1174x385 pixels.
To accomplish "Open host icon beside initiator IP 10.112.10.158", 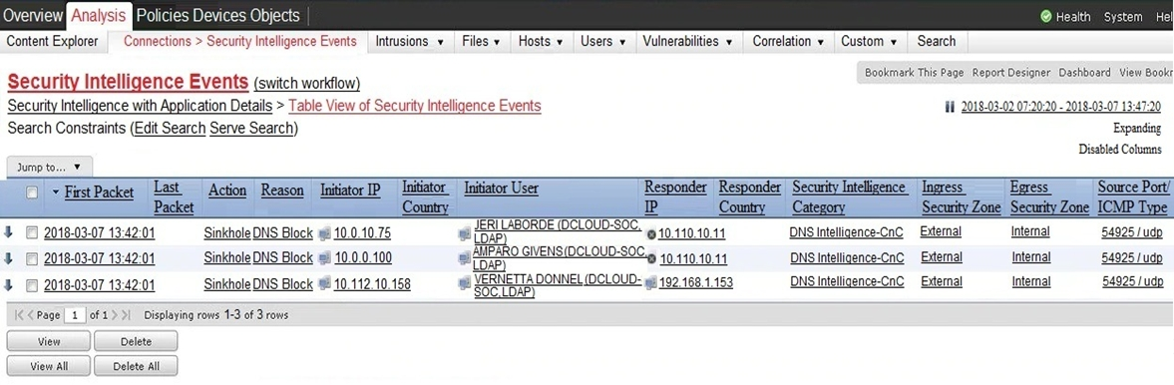I will 324,284.
